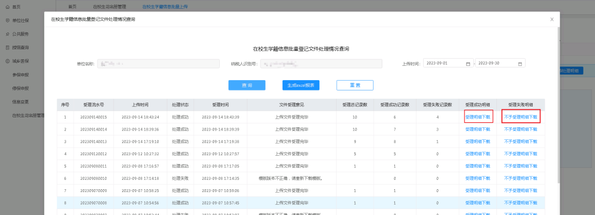Download 不予受理明细下载 for record 202309080011

[521, 166]
